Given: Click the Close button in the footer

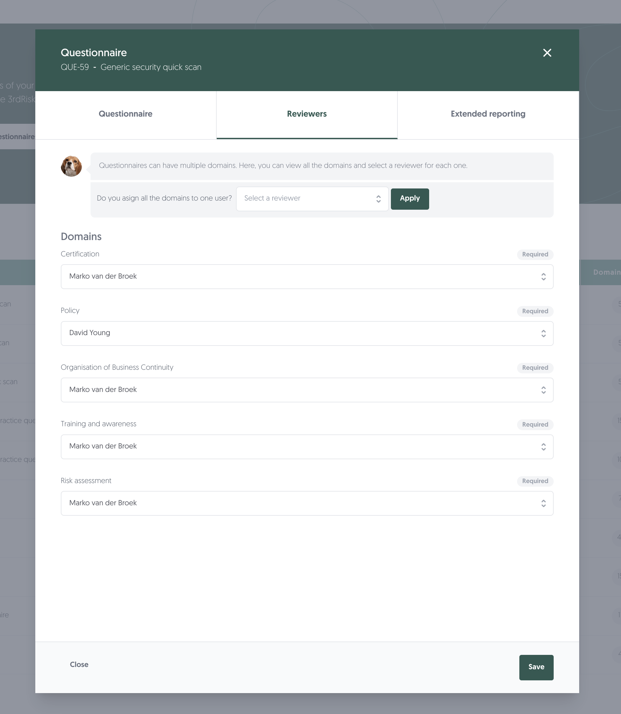Looking at the screenshot, I should click(x=79, y=664).
